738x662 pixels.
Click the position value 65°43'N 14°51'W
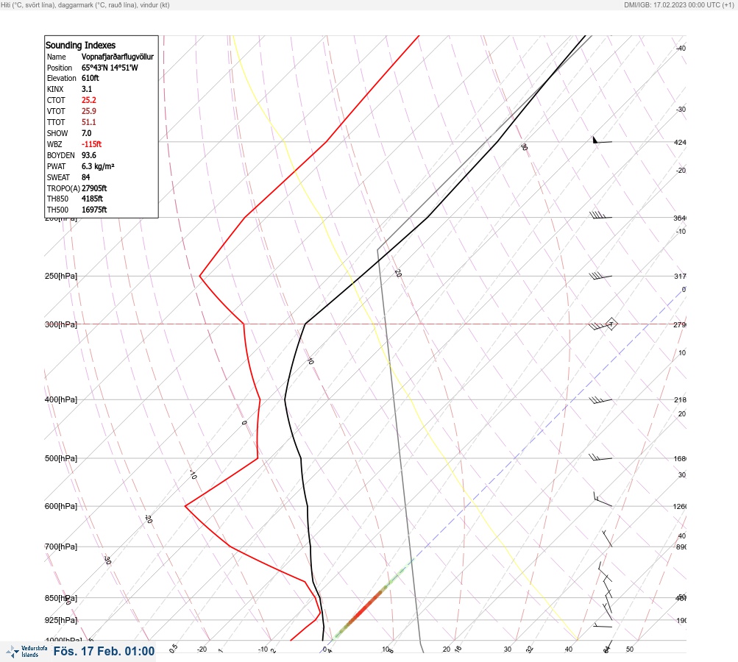coord(110,68)
